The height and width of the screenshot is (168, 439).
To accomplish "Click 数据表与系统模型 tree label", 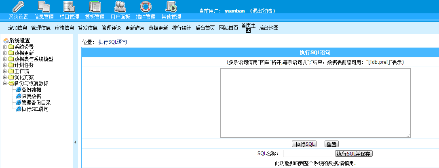I will click(34, 59).
